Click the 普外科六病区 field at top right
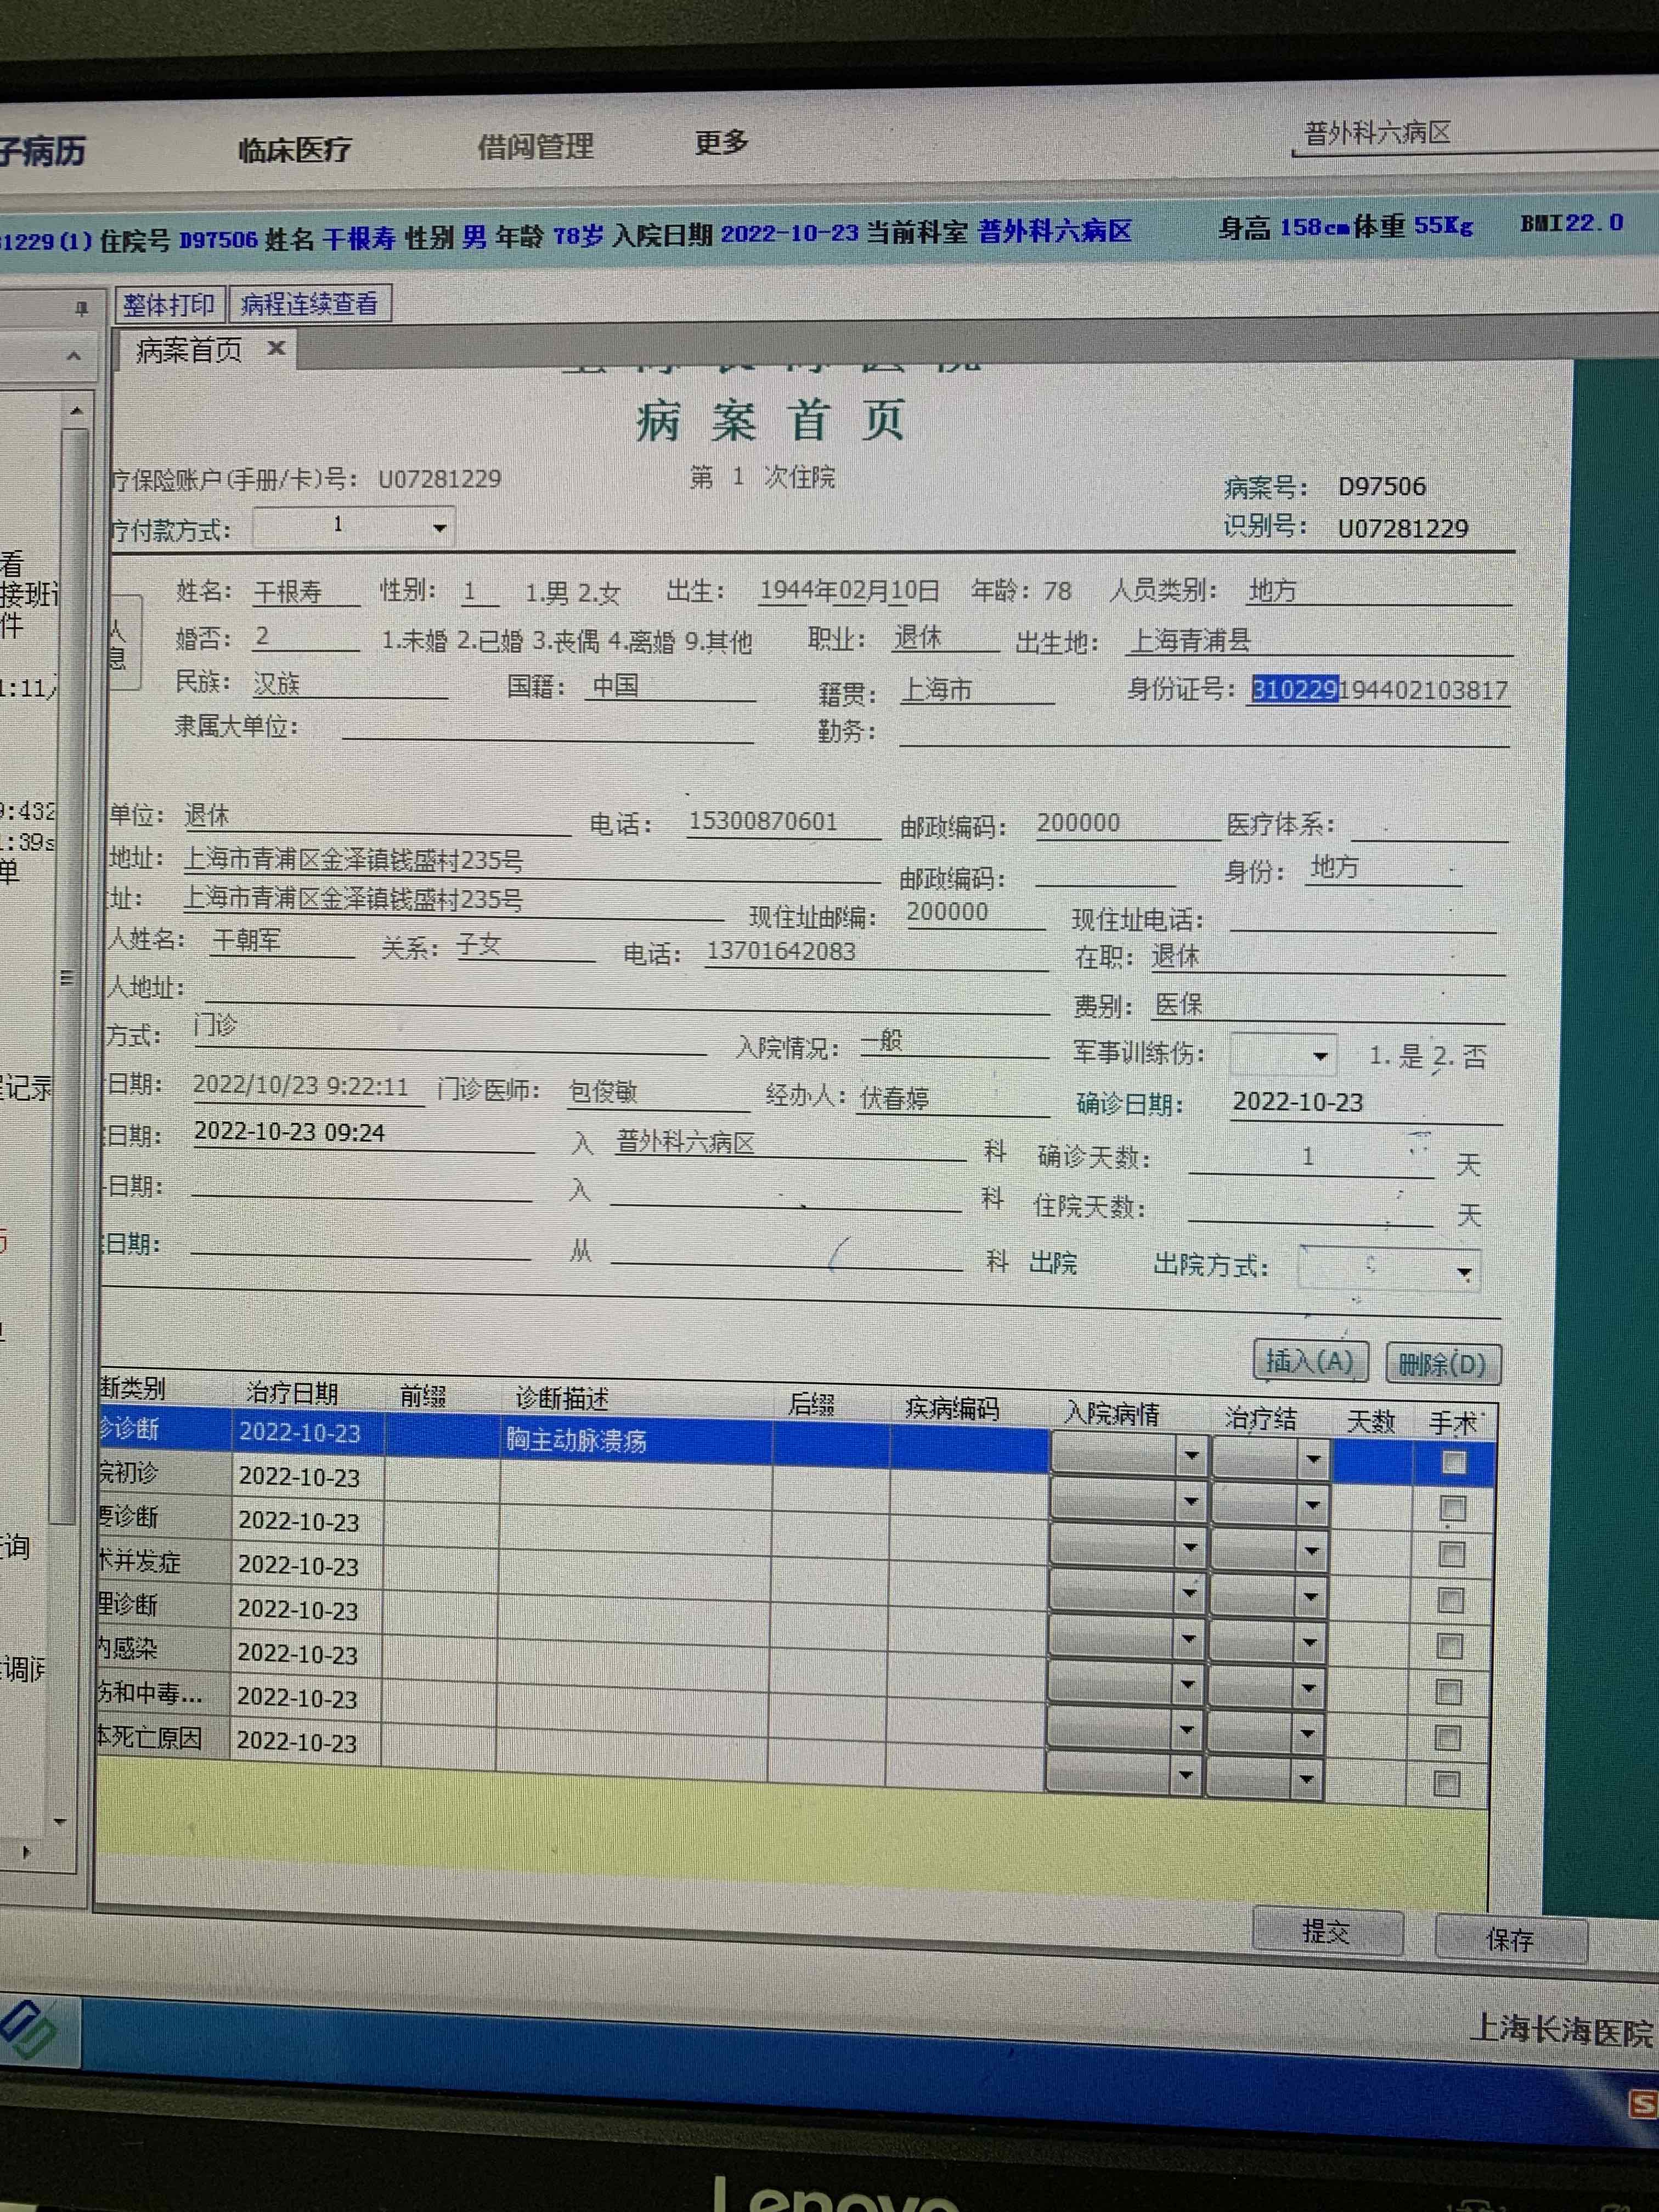This screenshot has height=2212, width=1659. click(x=1475, y=134)
